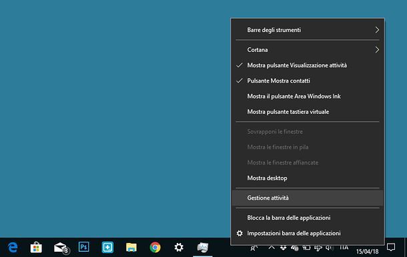Open the Microsoft Store taskbar icon

coord(36,248)
